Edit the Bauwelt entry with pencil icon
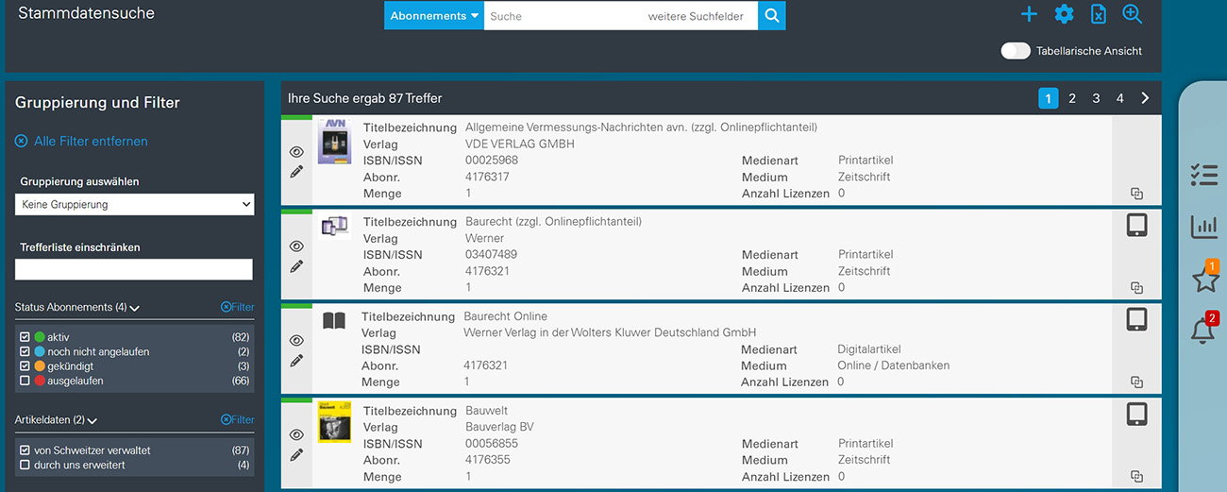 tap(296, 455)
